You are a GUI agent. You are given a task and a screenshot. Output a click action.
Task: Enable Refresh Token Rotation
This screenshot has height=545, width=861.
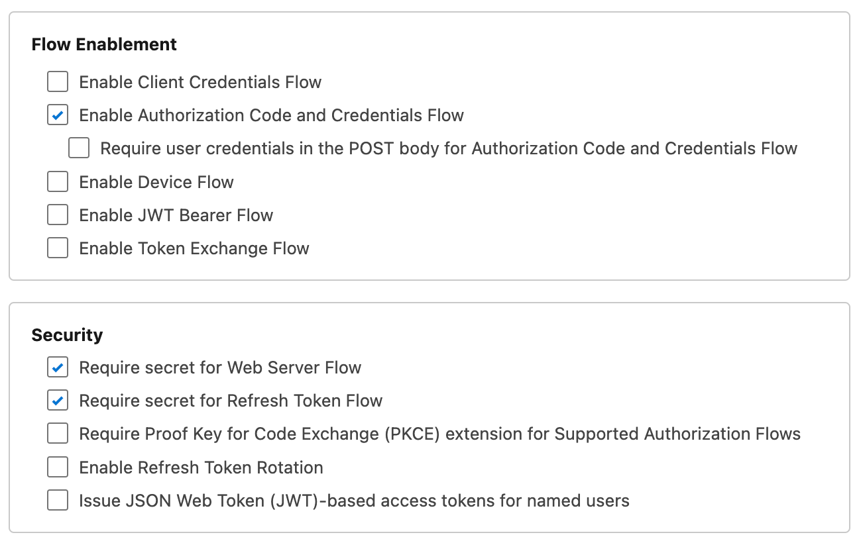coord(58,466)
